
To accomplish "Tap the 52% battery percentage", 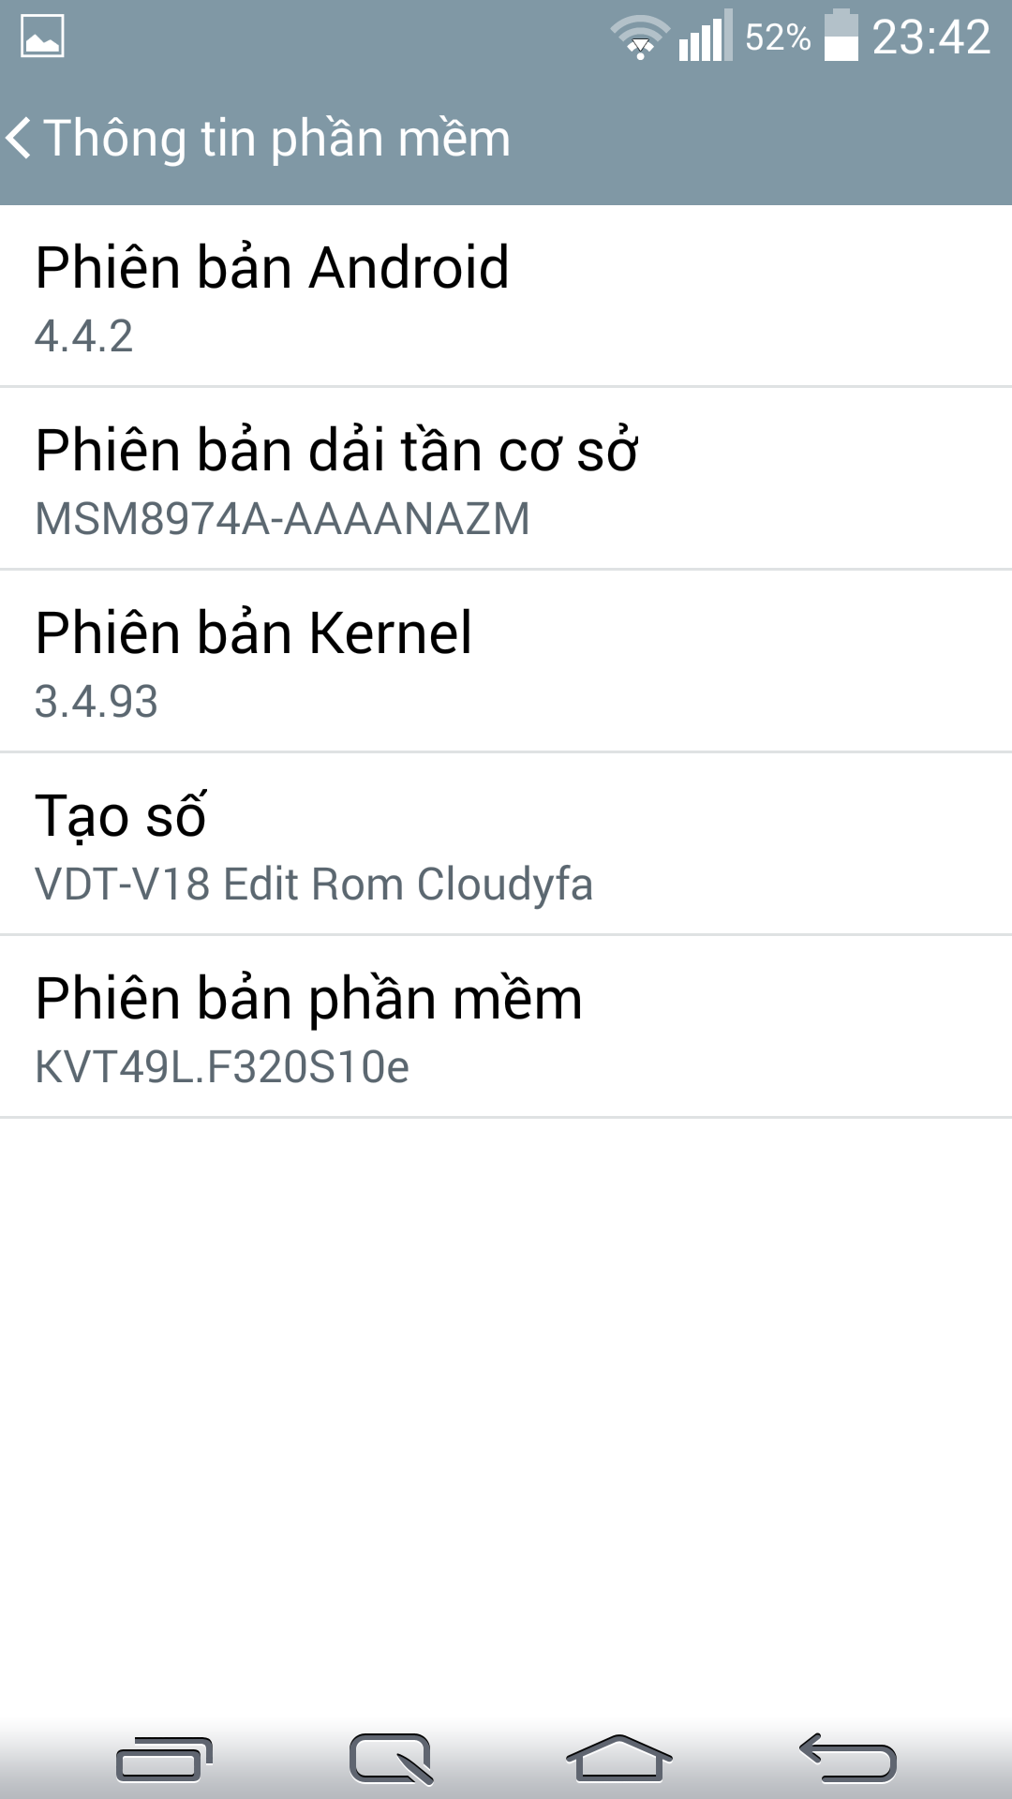I will (778, 37).
